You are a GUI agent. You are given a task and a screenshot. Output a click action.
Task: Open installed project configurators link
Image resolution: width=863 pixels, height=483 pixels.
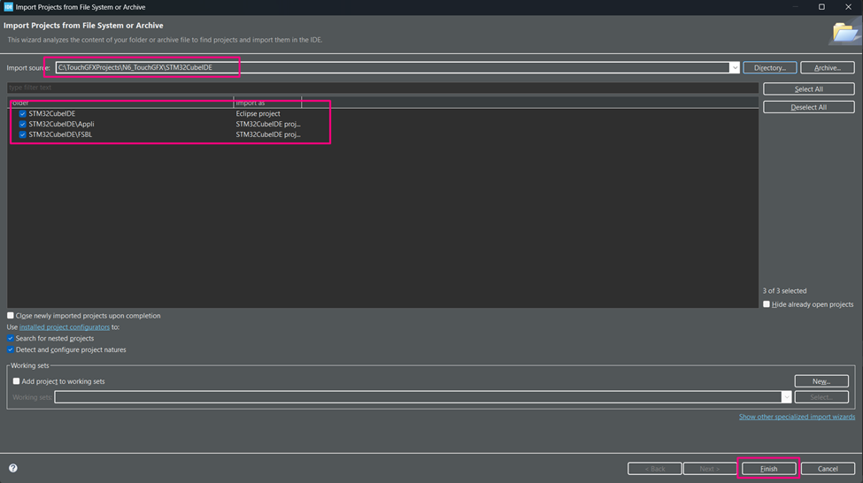(x=65, y=327)
